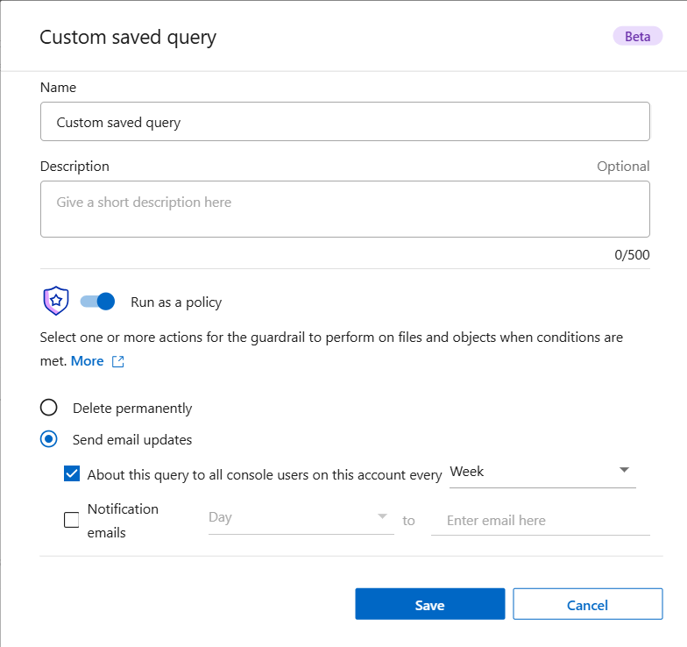Select the Send email updates option

coord(49,439)
